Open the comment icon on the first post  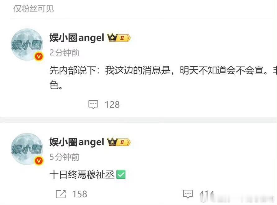(x=93, y=105)
